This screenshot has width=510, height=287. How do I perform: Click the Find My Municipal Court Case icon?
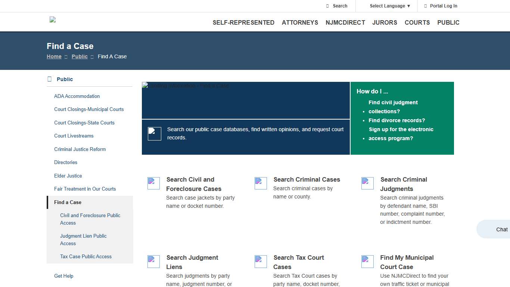(367, 261)
